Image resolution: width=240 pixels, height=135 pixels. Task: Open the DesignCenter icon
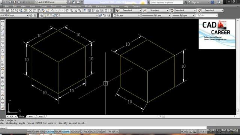89,10
